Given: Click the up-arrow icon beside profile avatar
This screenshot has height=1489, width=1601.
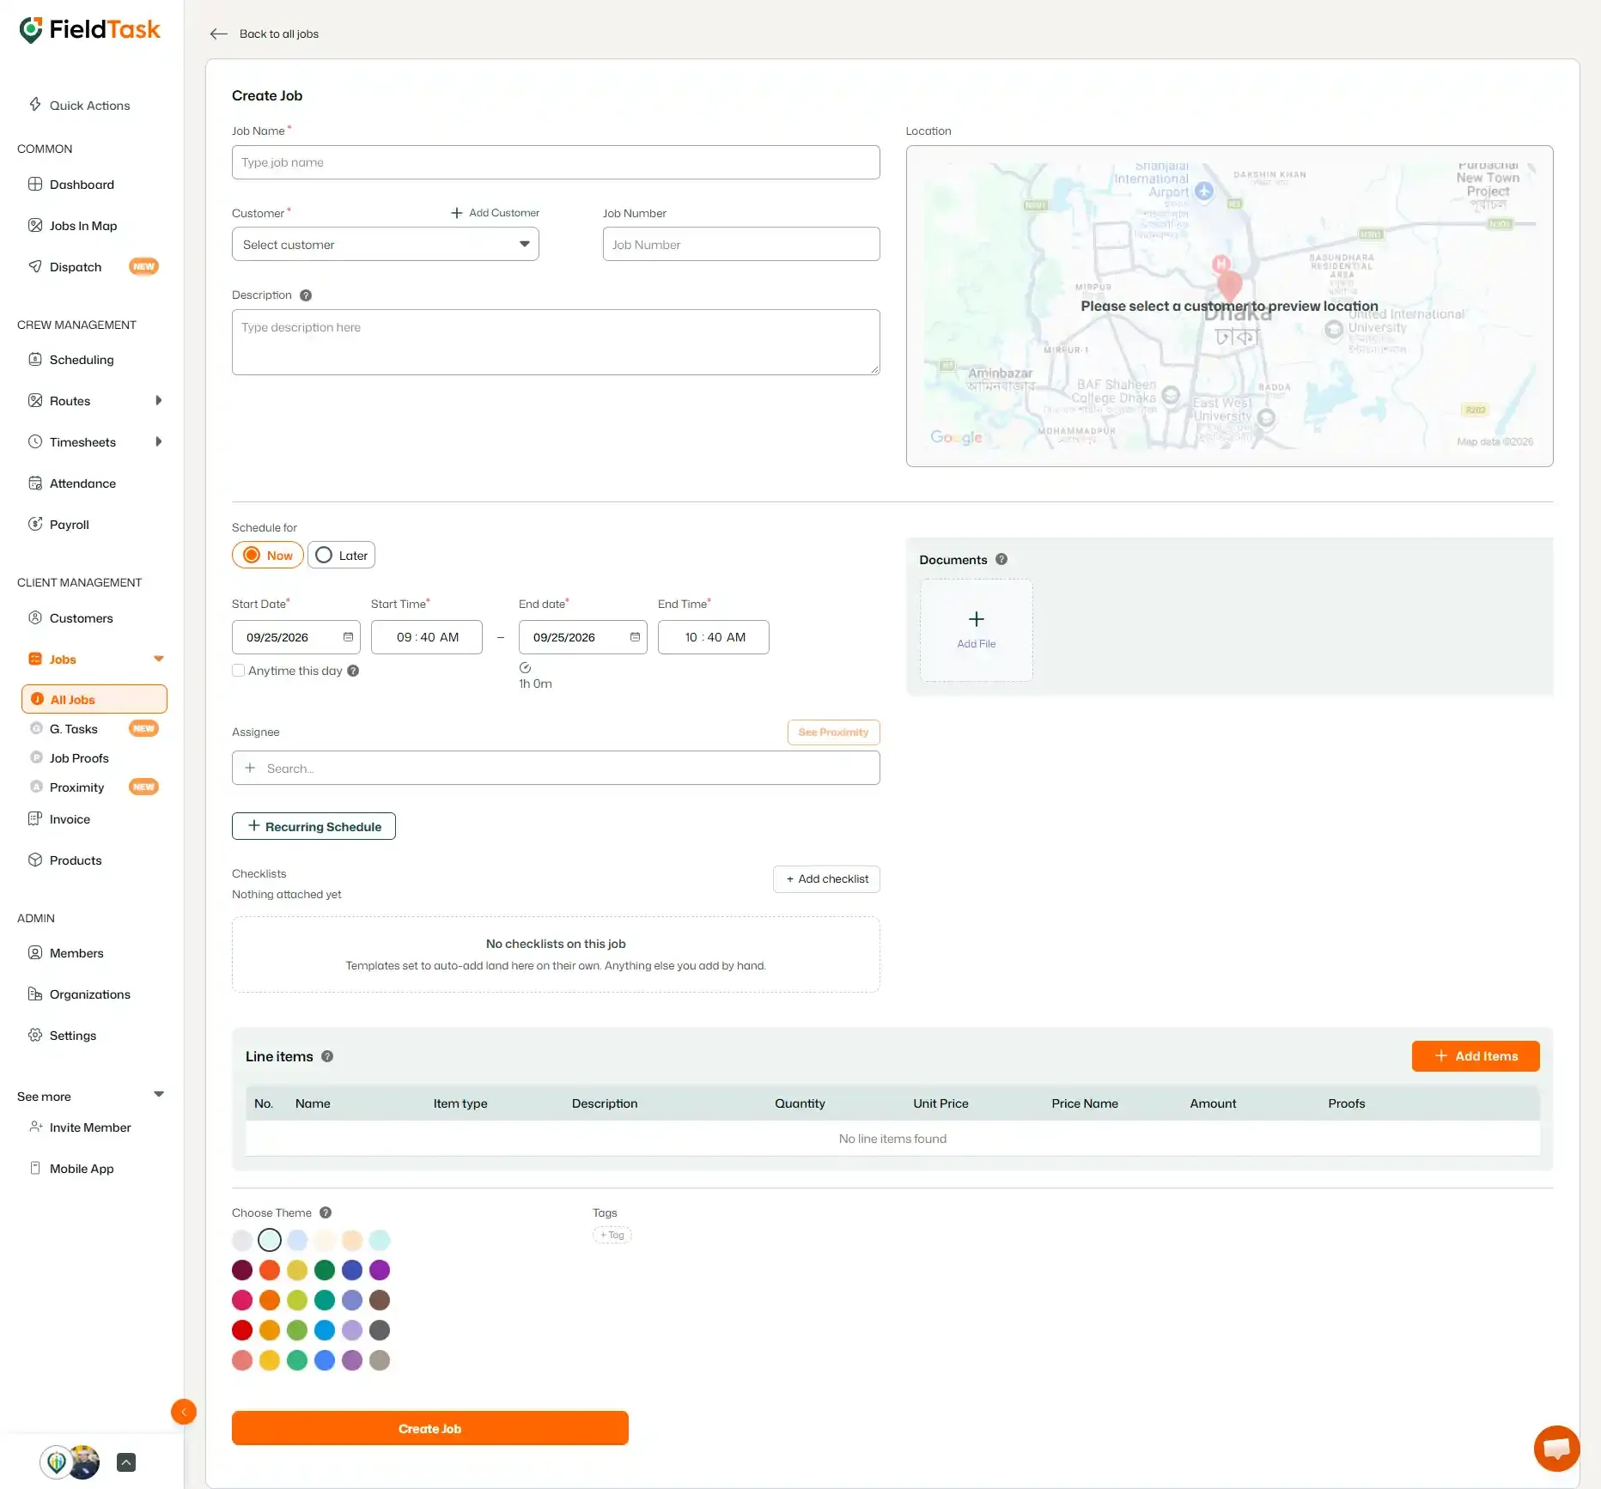Looking at the screenshot, I should (126, 1462).
